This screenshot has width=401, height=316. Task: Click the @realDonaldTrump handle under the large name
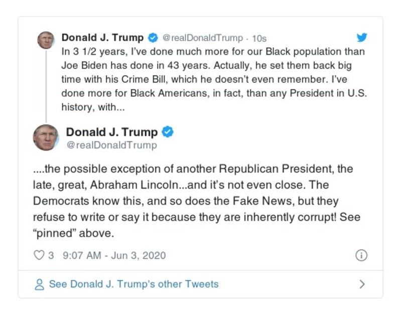pos(111,145)
